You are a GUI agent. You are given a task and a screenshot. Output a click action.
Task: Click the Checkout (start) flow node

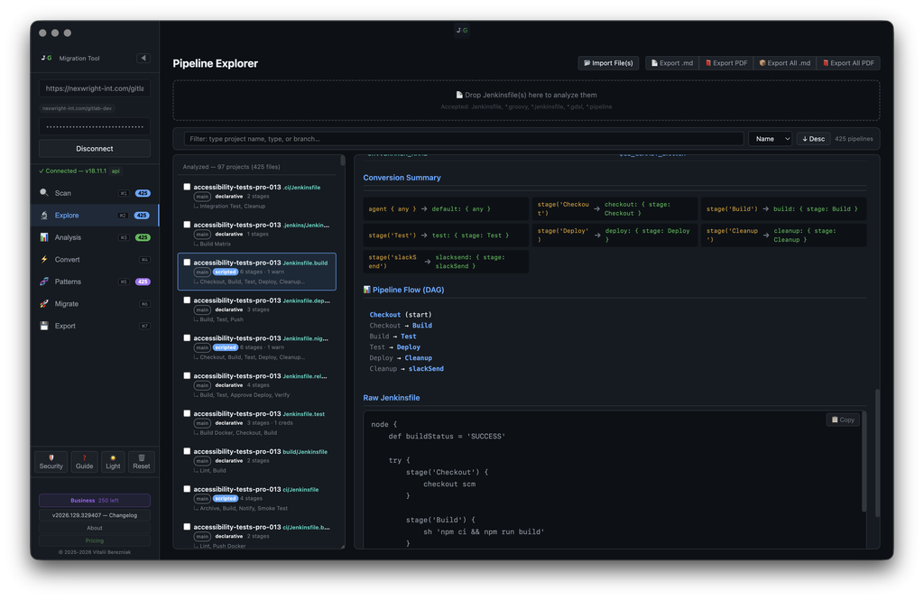click(400, 315)
